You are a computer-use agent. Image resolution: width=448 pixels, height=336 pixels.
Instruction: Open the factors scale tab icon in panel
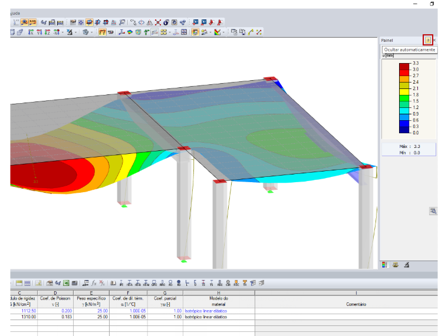(x=396, y=265)
